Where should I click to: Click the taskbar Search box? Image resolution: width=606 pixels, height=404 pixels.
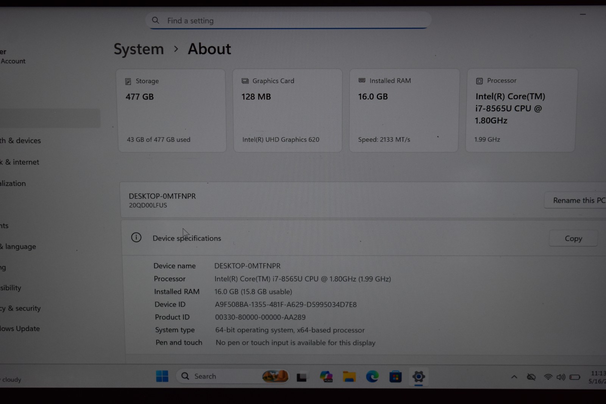[x=233, y=376]
